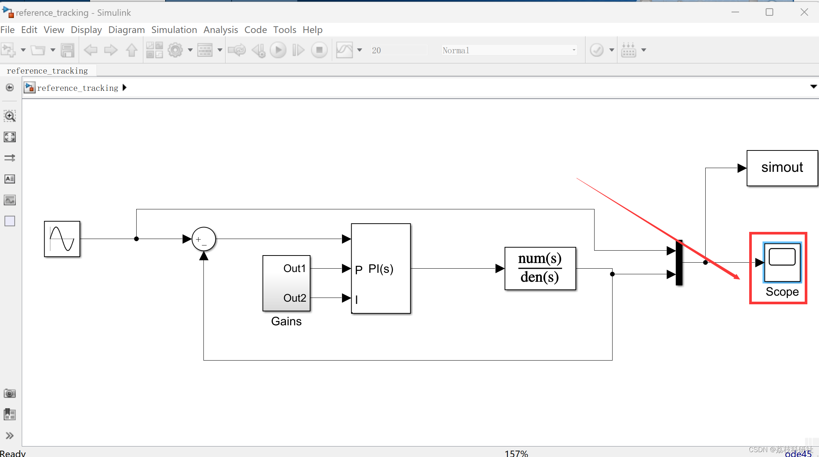Open Model Configuration Parameters gear icon

pyautogui.click(x=175, y=50)
